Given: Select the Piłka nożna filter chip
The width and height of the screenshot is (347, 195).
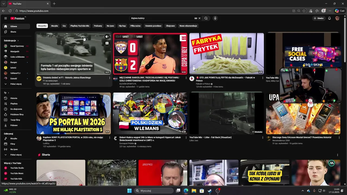Looking at the screenshot, I should pos(136,26).
